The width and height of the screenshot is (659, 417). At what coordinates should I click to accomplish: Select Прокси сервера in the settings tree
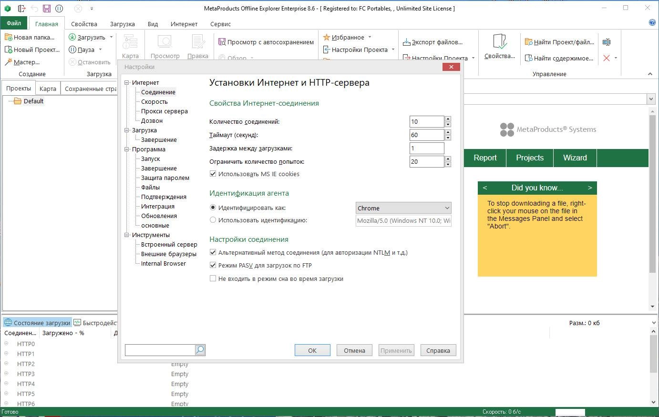pos(165,111)
